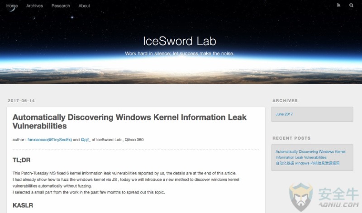Image resolution: width=362 pixels, height=213 pixels.
Task: Open the June 2017 archive link
Action: (x=284, y=114)
